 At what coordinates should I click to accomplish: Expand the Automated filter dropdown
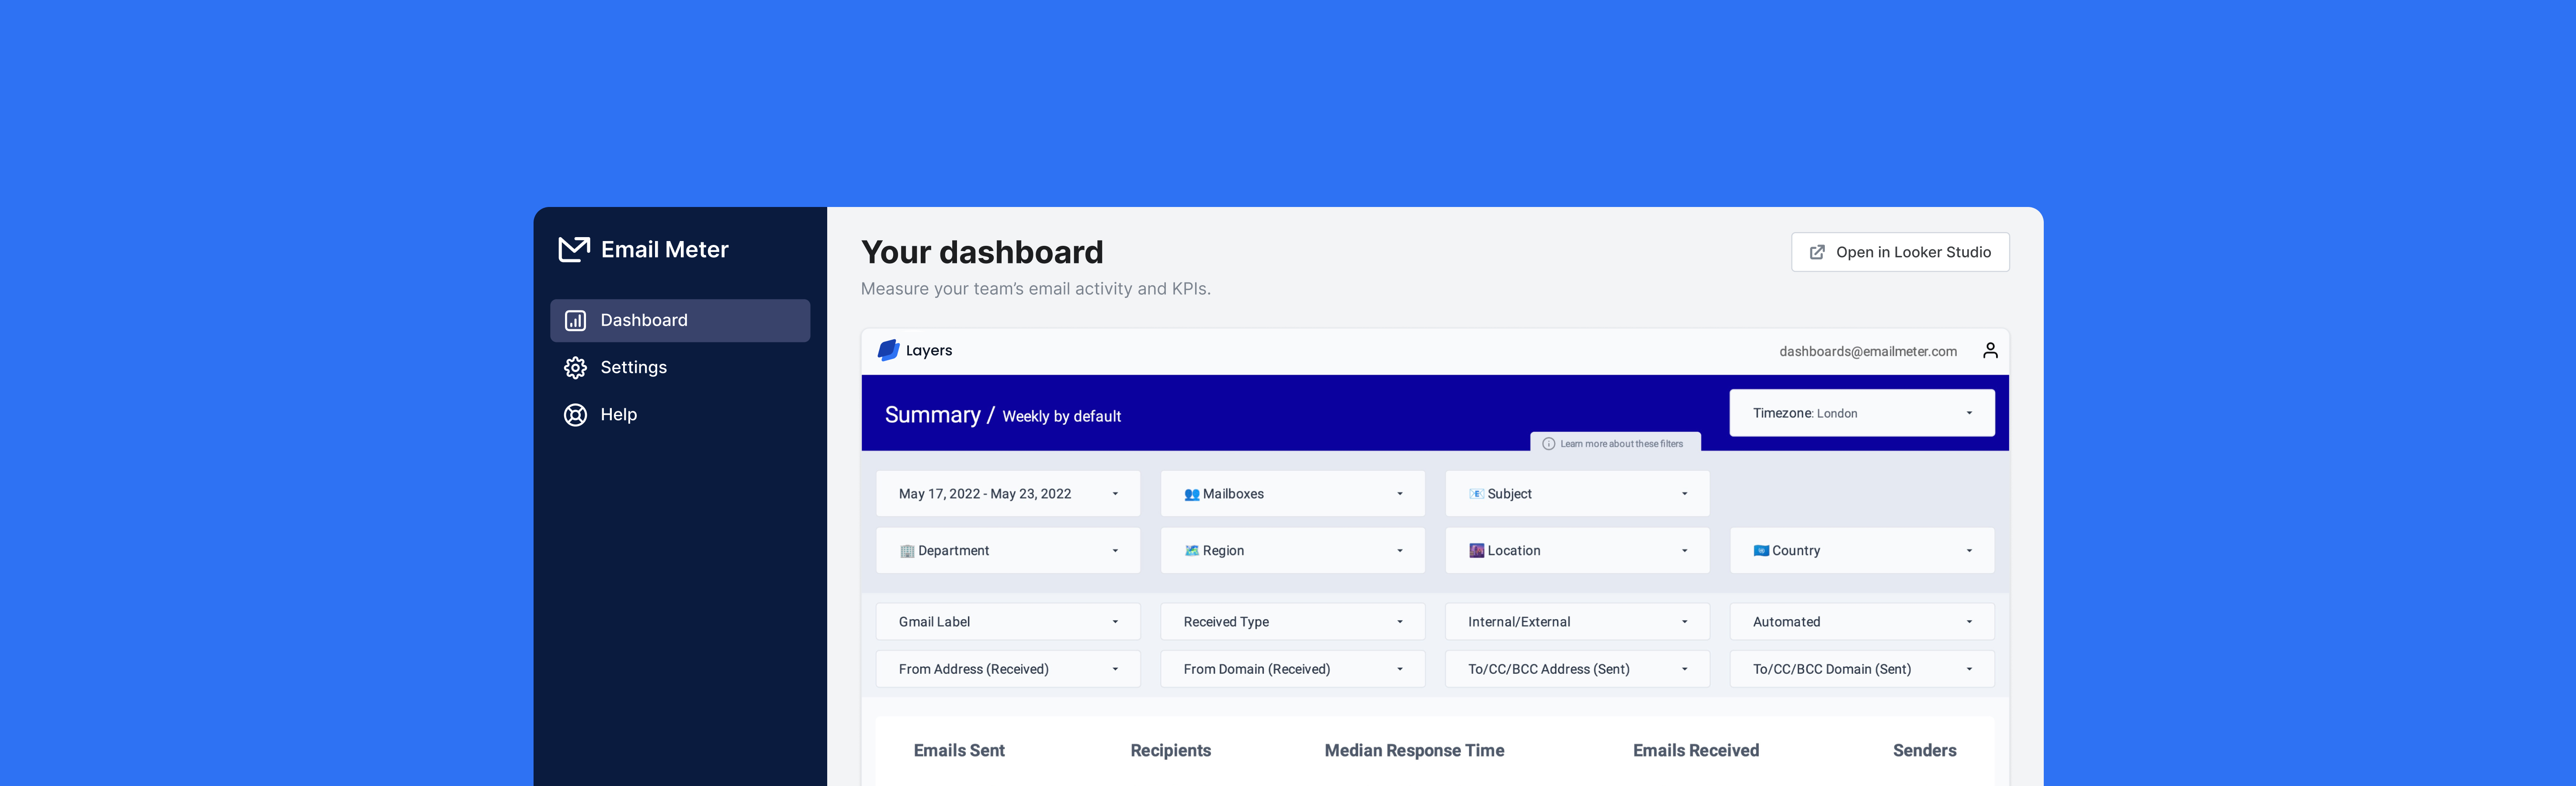pos(1861,622)
